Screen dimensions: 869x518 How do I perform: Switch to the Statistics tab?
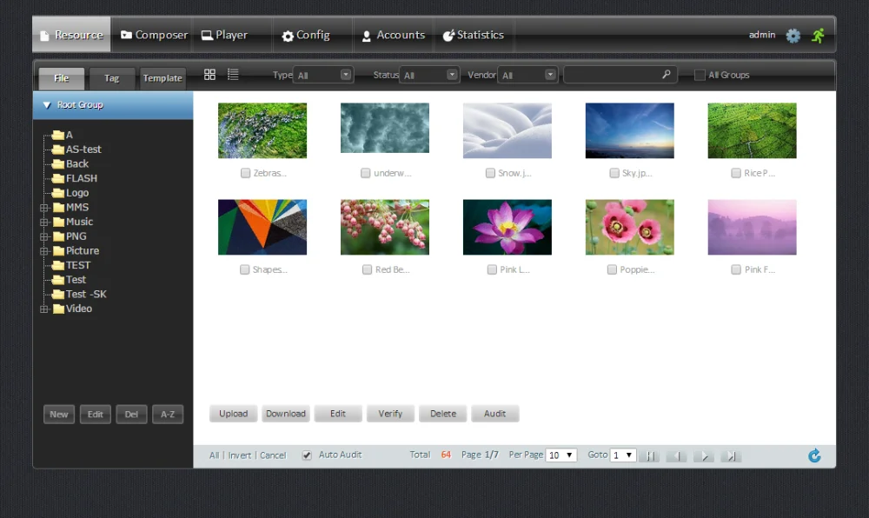point(474,35)
